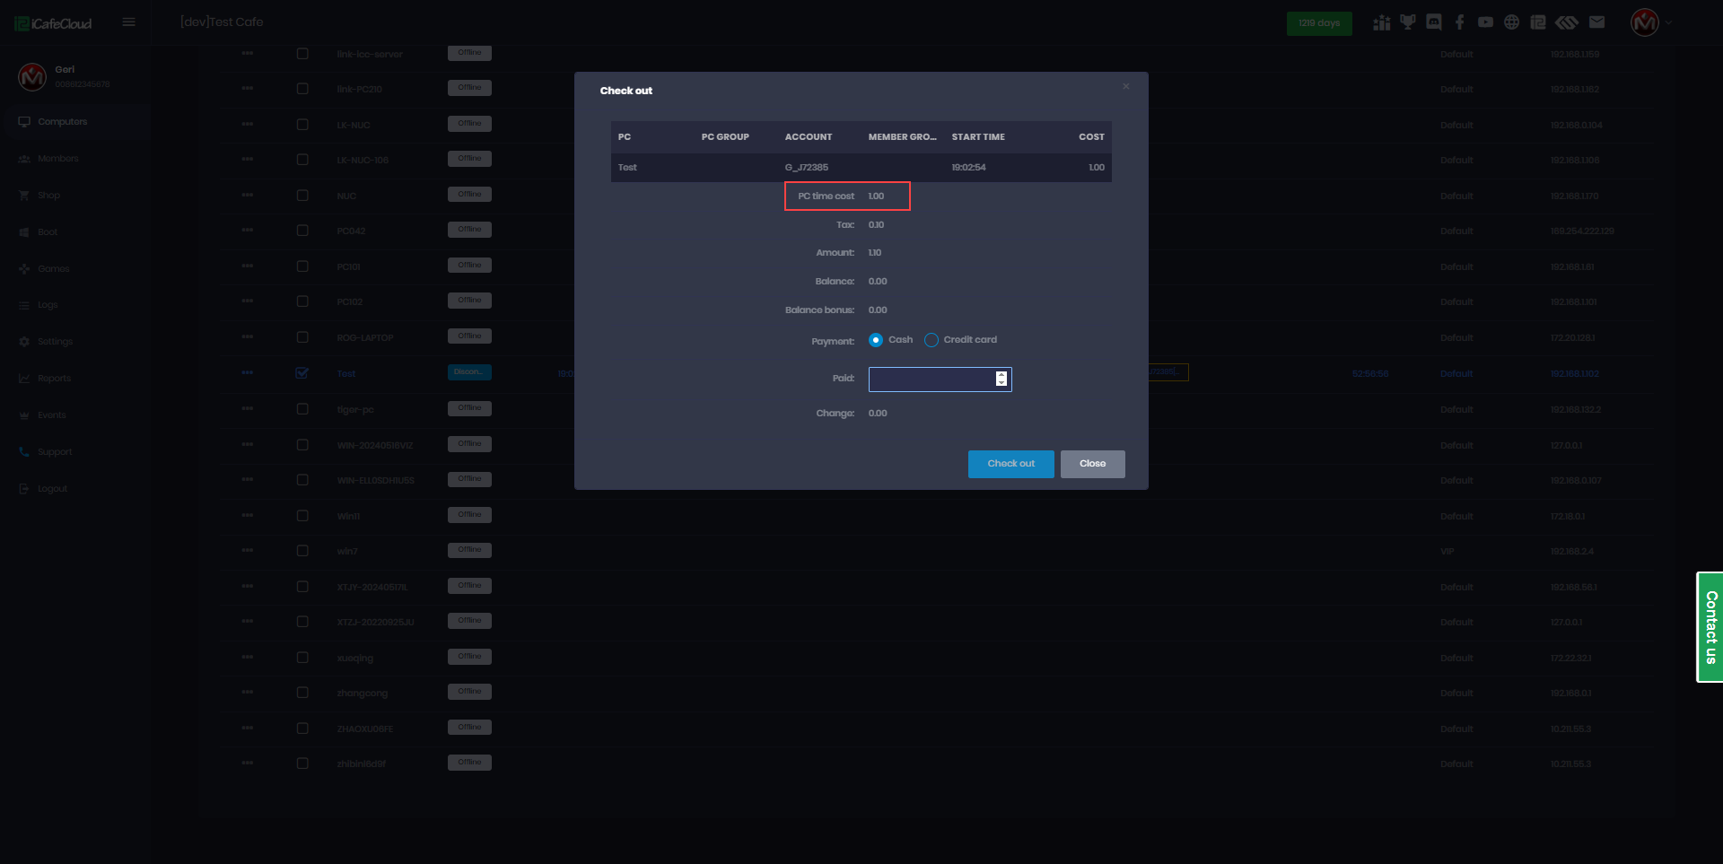This screenshot has height=864, width=1723.
Task: Open row actions menu for LK-NUC
Action: point(248,124)
